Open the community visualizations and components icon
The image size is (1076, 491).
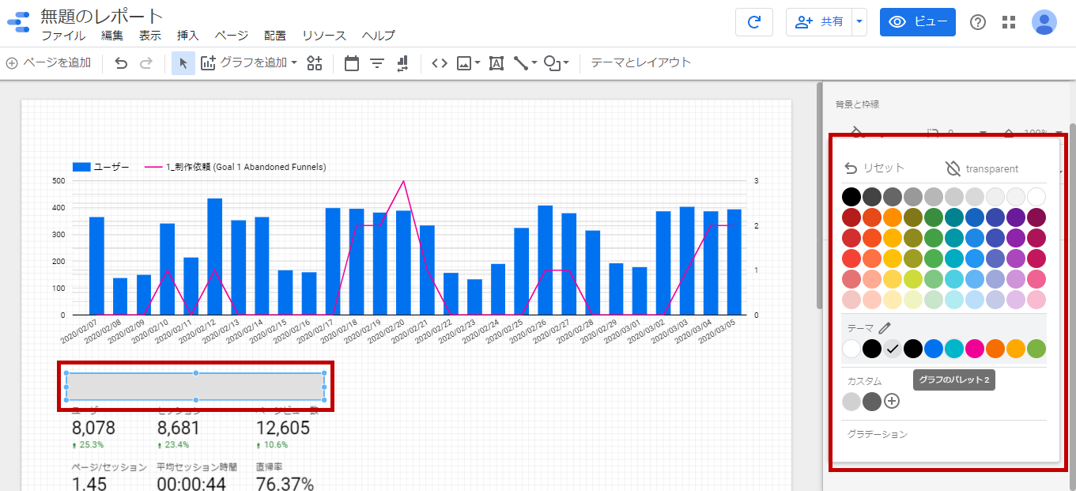[315, 63]
